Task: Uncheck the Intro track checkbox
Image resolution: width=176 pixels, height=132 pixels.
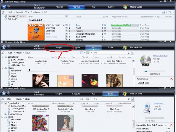Action: [x=66, y=25]
